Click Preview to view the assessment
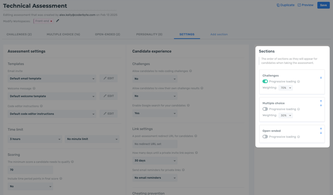 pos(305,5)
